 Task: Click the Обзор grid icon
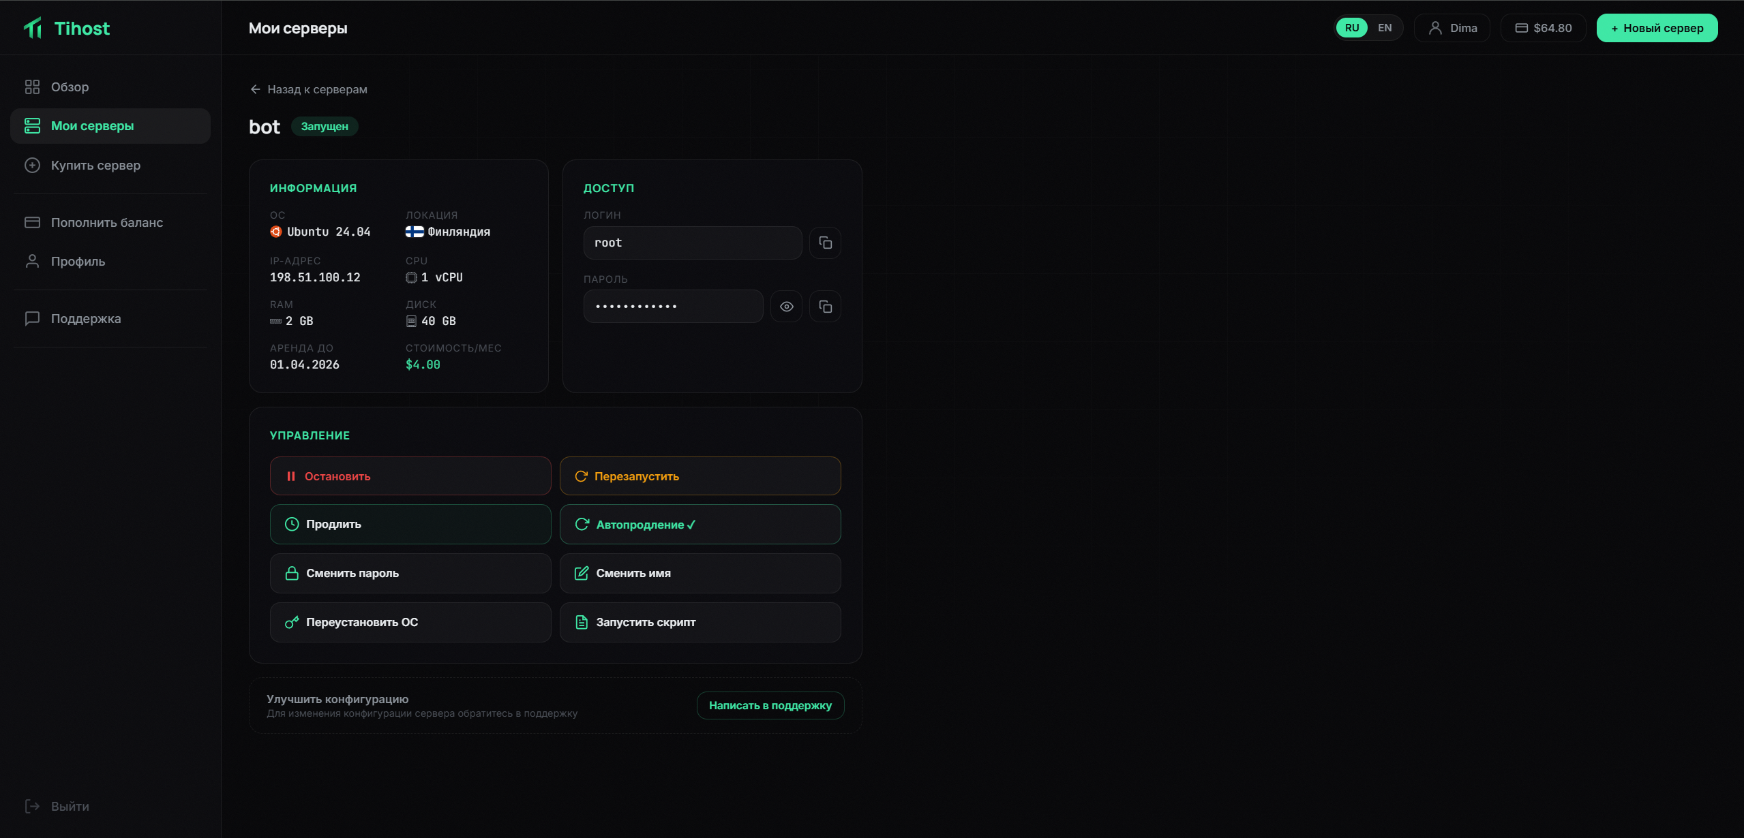[x=32, y=87]
